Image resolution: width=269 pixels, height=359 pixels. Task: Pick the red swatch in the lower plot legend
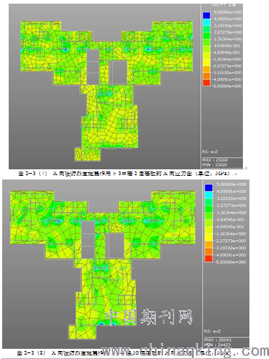(x=209, y=259)
